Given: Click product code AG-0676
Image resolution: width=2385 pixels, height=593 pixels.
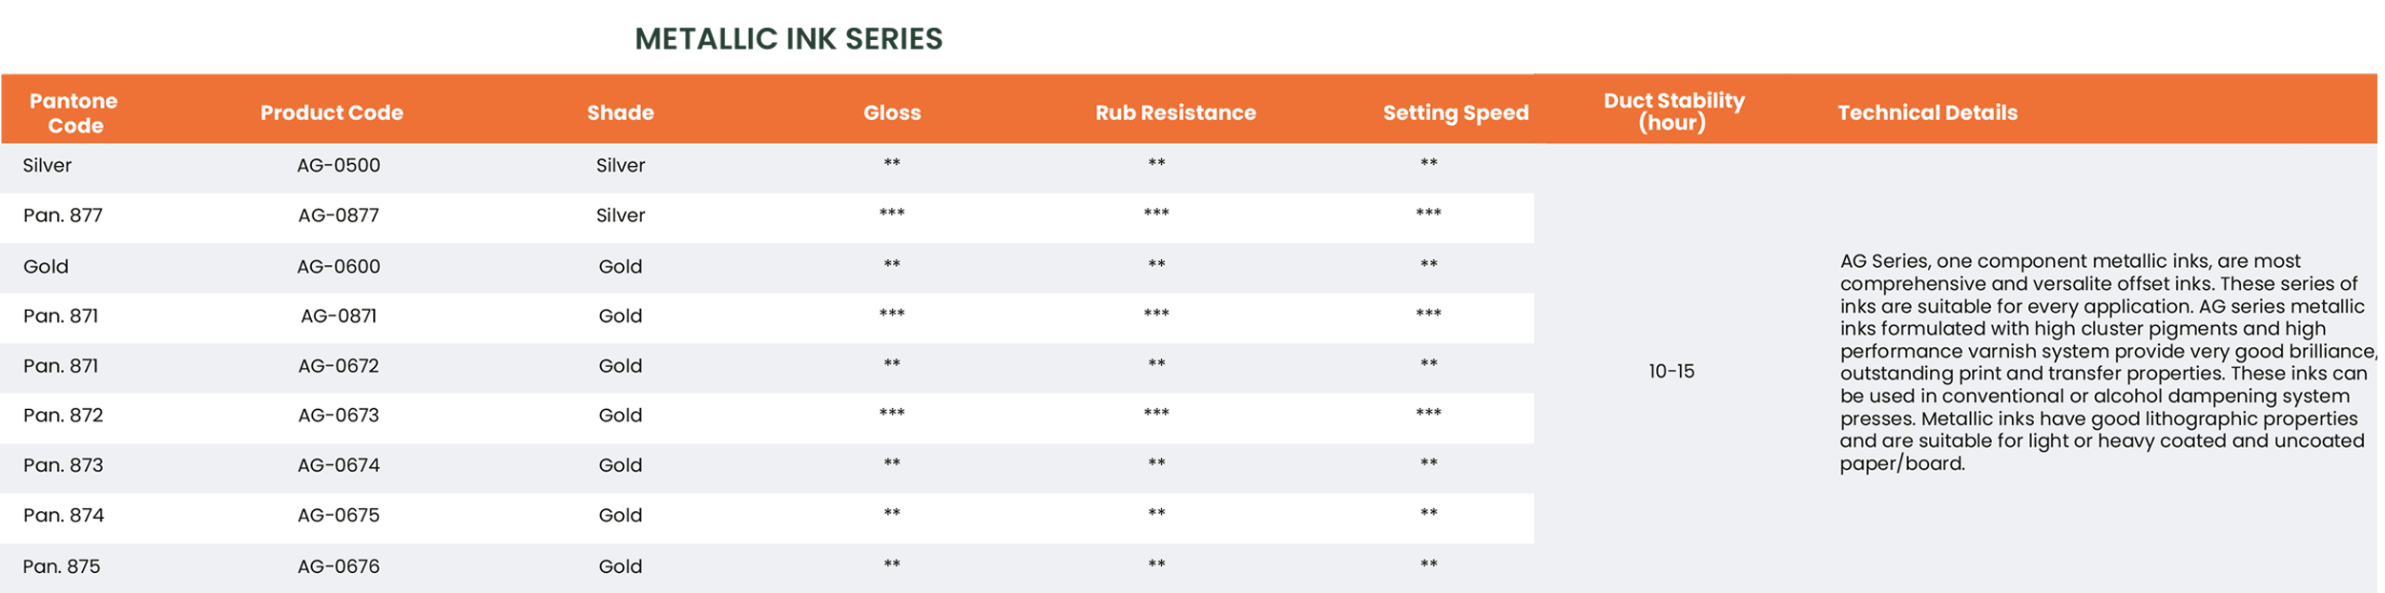Looking at the screenshot, I should point(339,566).
